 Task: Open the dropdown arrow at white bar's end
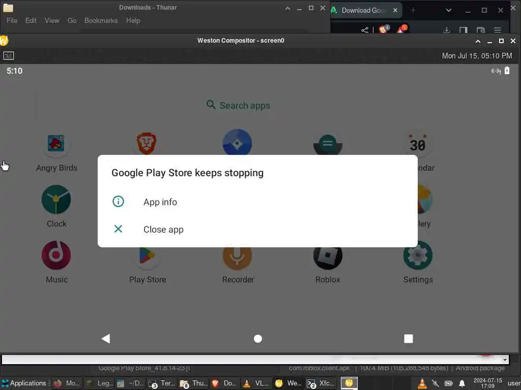tap(505, 360)
